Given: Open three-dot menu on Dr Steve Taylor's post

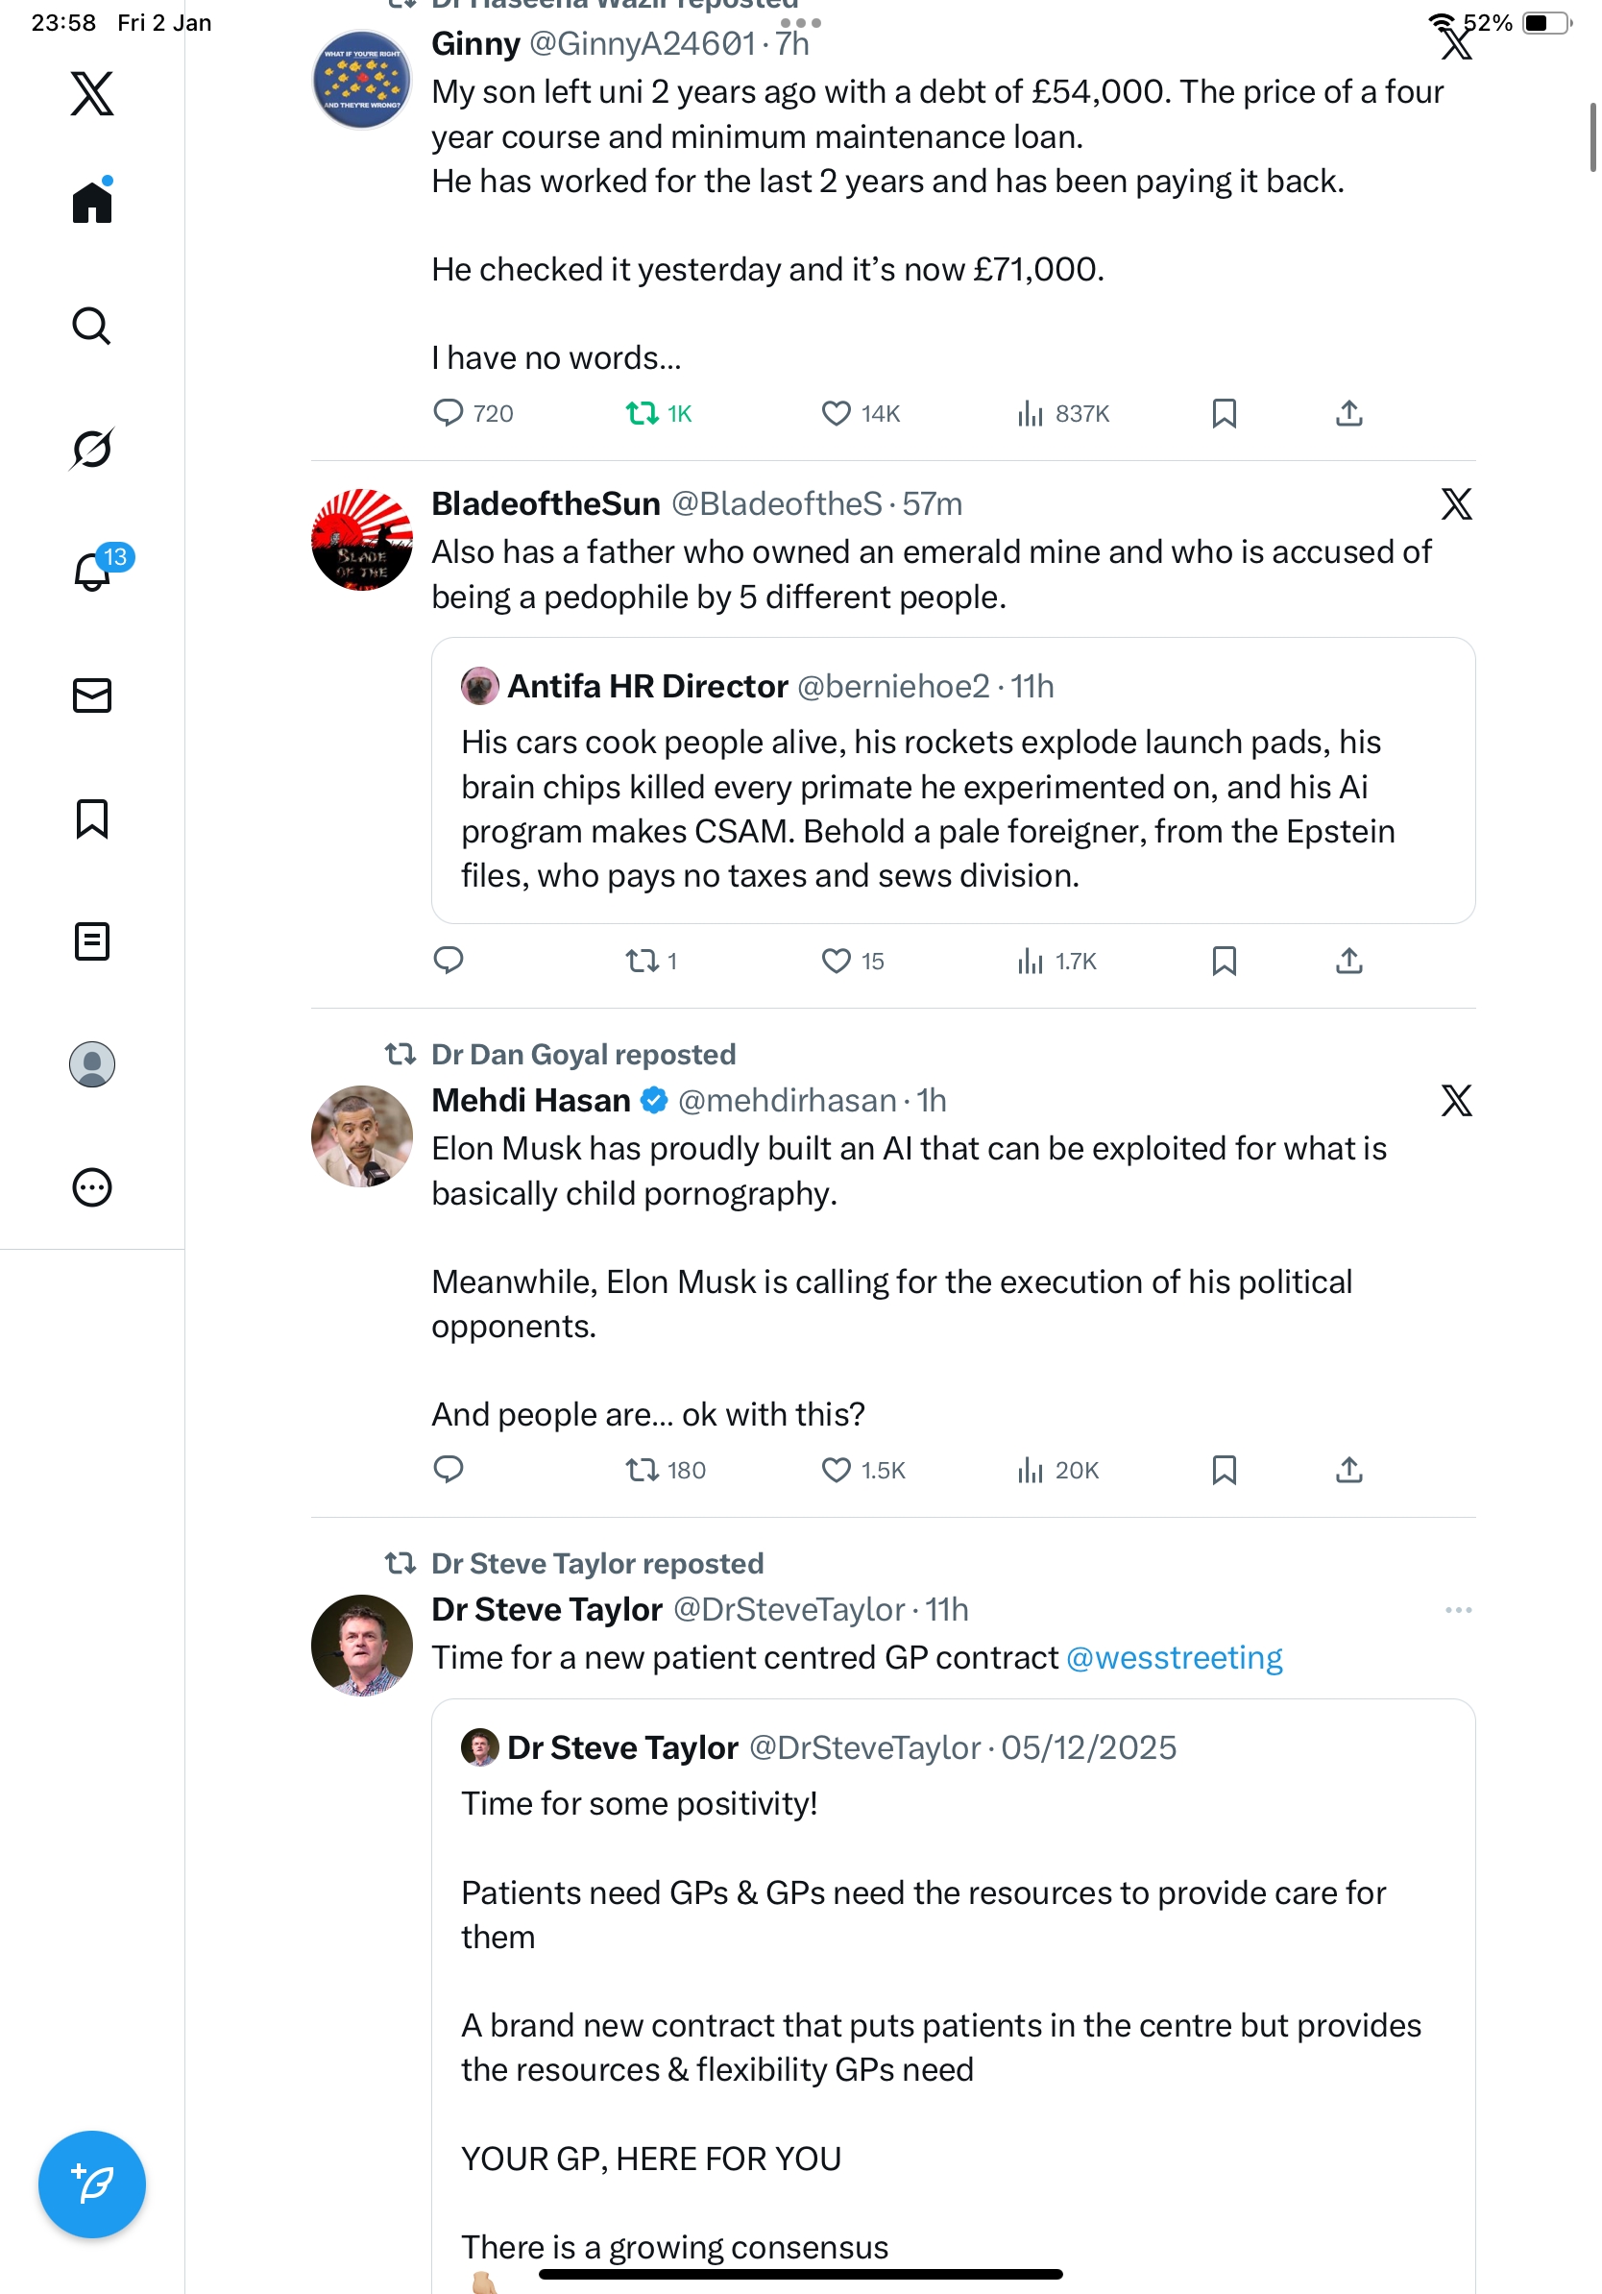Looking at the screenshot, I should tap(1458, 1610).
